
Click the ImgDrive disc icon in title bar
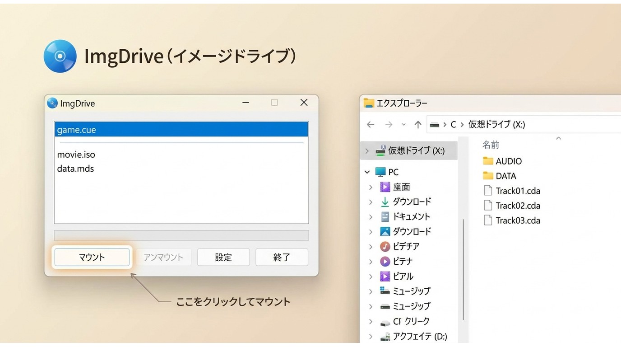point(52,103)
